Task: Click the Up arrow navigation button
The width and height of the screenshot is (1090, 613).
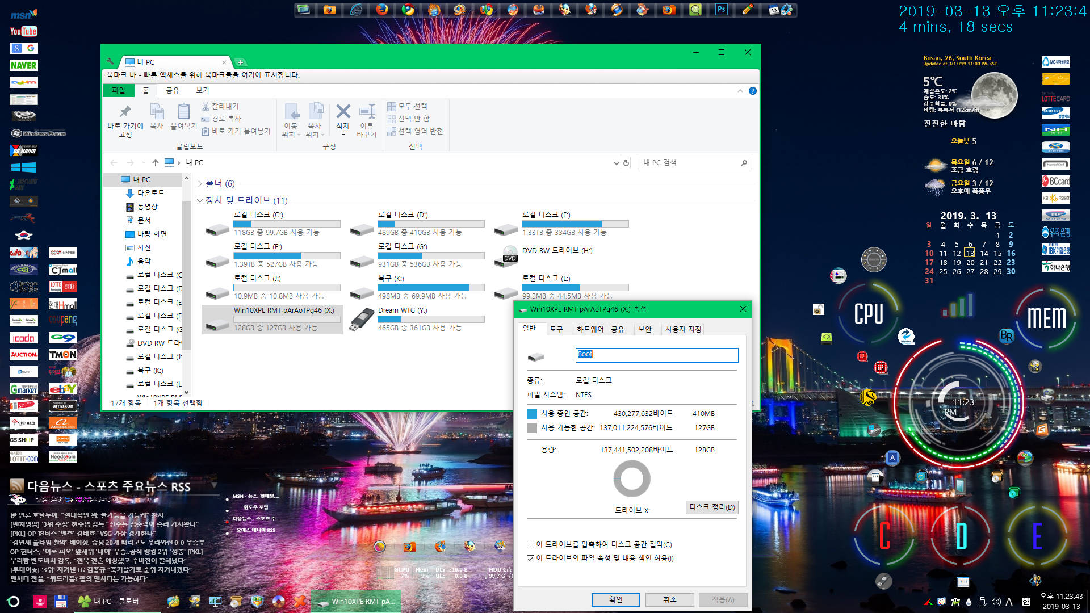Action: [x=155, y=163]
